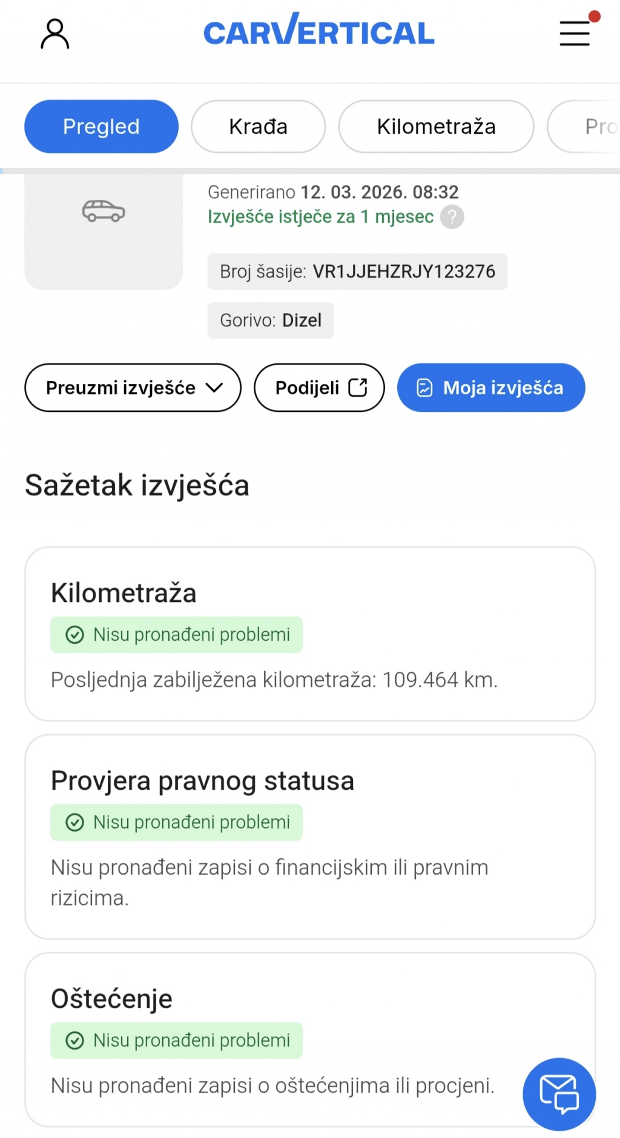The image size is (620, 1138).
Task: Open the hamburger menu
Action: point(575,33)
